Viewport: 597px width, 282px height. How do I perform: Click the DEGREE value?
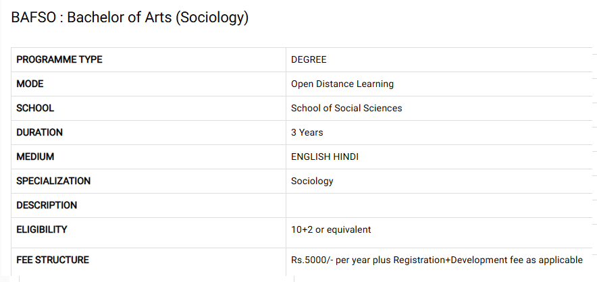[309, 59]
